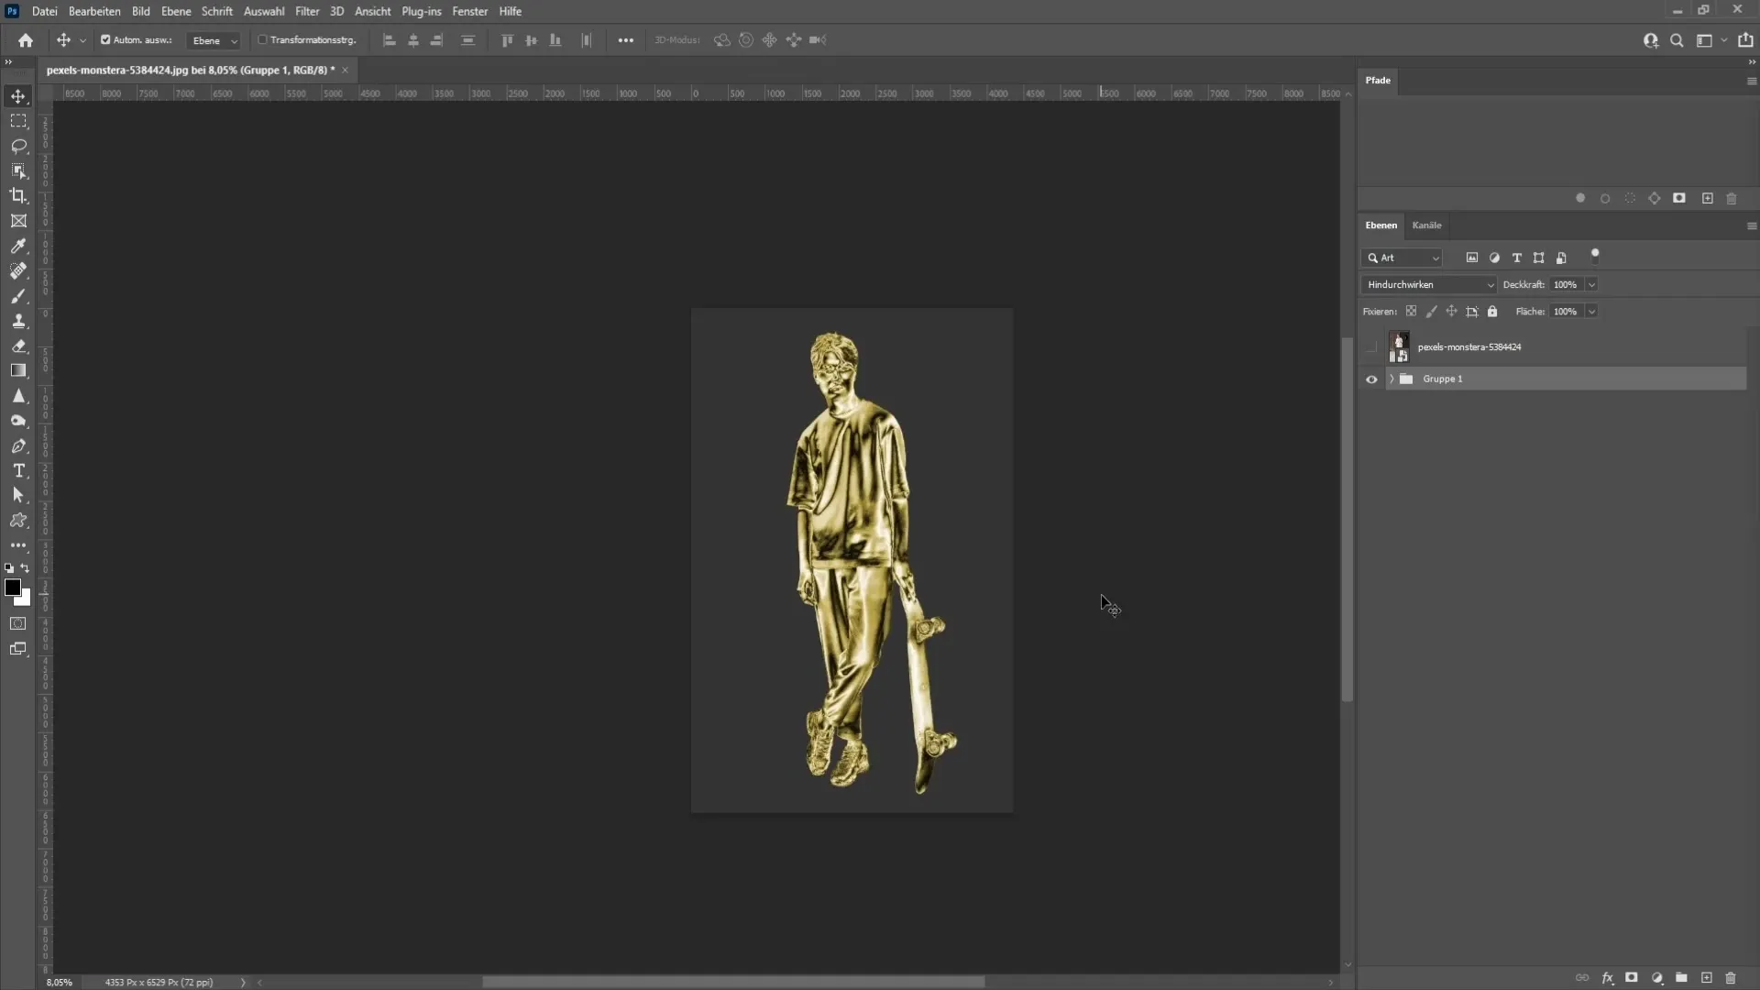Viewport: 1760px width, 990px height.
Task: Enable the Transformationsstrg. checkbox
Action: [262, 40]
